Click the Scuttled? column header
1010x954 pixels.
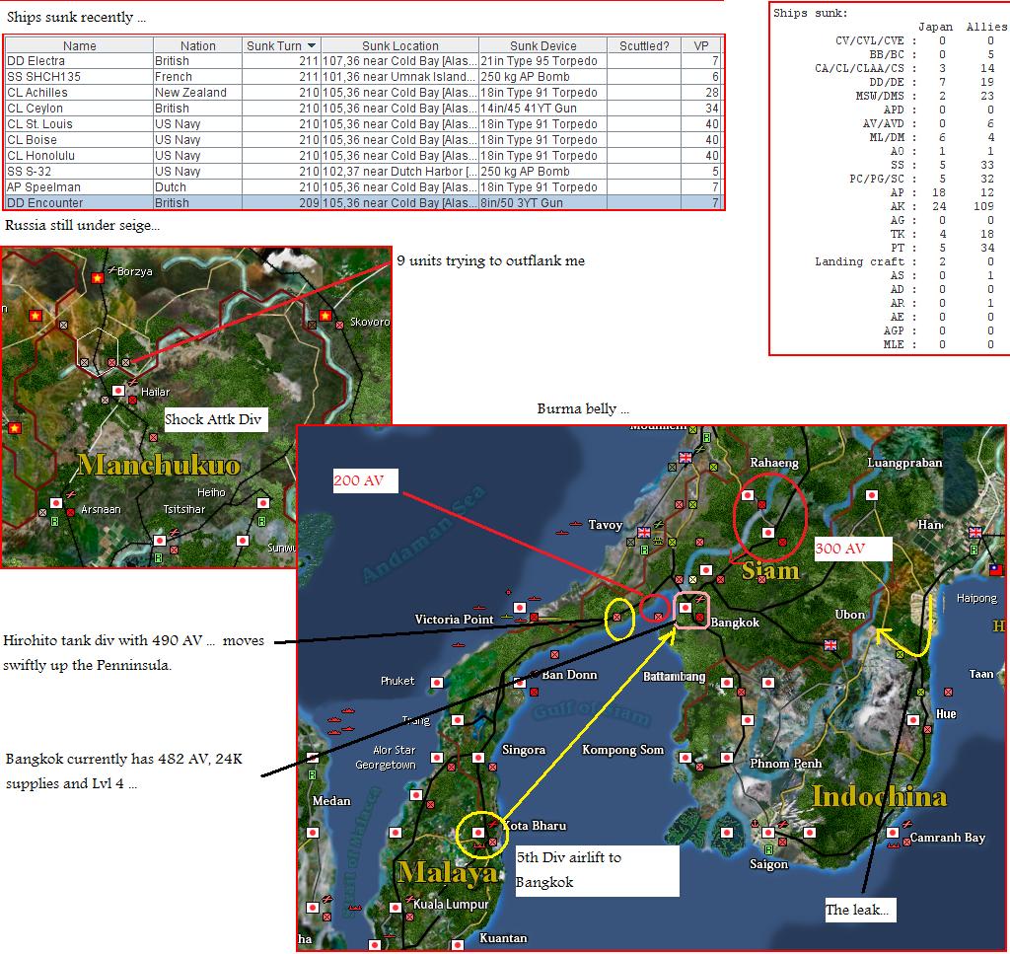point(644,45)
